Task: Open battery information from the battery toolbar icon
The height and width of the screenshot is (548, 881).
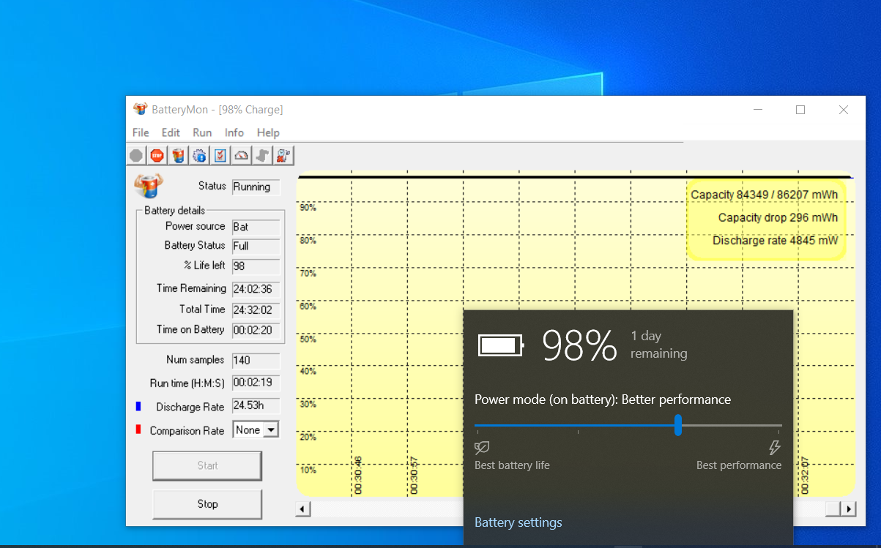Action: click(178, 155)
